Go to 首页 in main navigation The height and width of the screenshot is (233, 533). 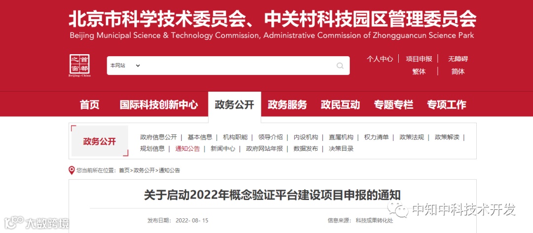(x=89, y=104)
